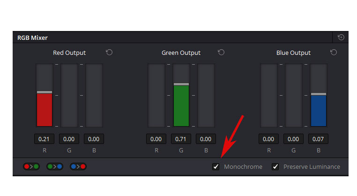This screenshot has width=357, height=196.
Task: Click the Blue Output label
Action: click(293, 53)
